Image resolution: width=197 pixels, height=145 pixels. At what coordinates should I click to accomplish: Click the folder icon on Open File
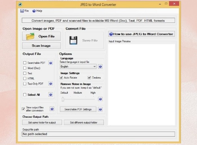30,36
